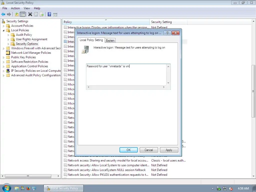The width and height of the screenshot is (256, 192).
Task: Click the Safely Remove Hardware tray icon
Action: pyautogui.click(x=218, y=188)
